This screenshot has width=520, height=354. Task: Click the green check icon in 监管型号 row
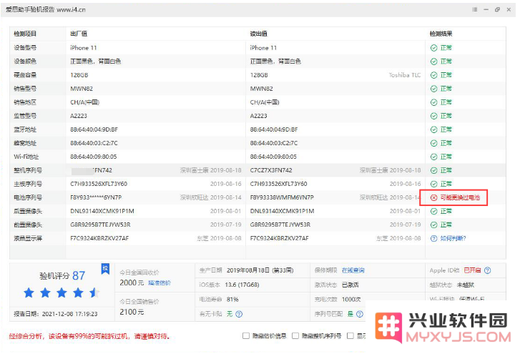point(433,116)
